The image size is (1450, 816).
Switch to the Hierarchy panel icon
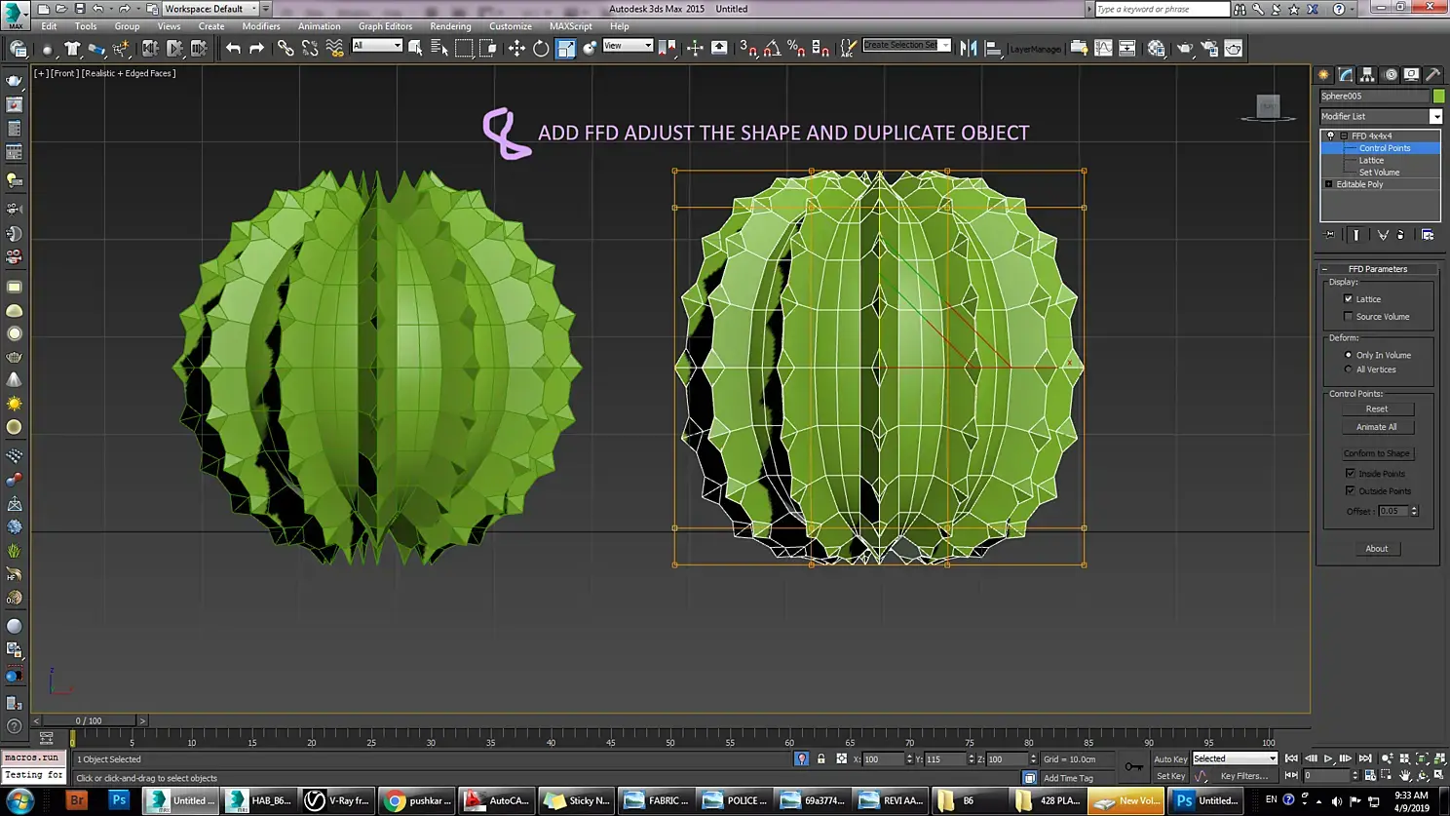tap(1368, 74)
